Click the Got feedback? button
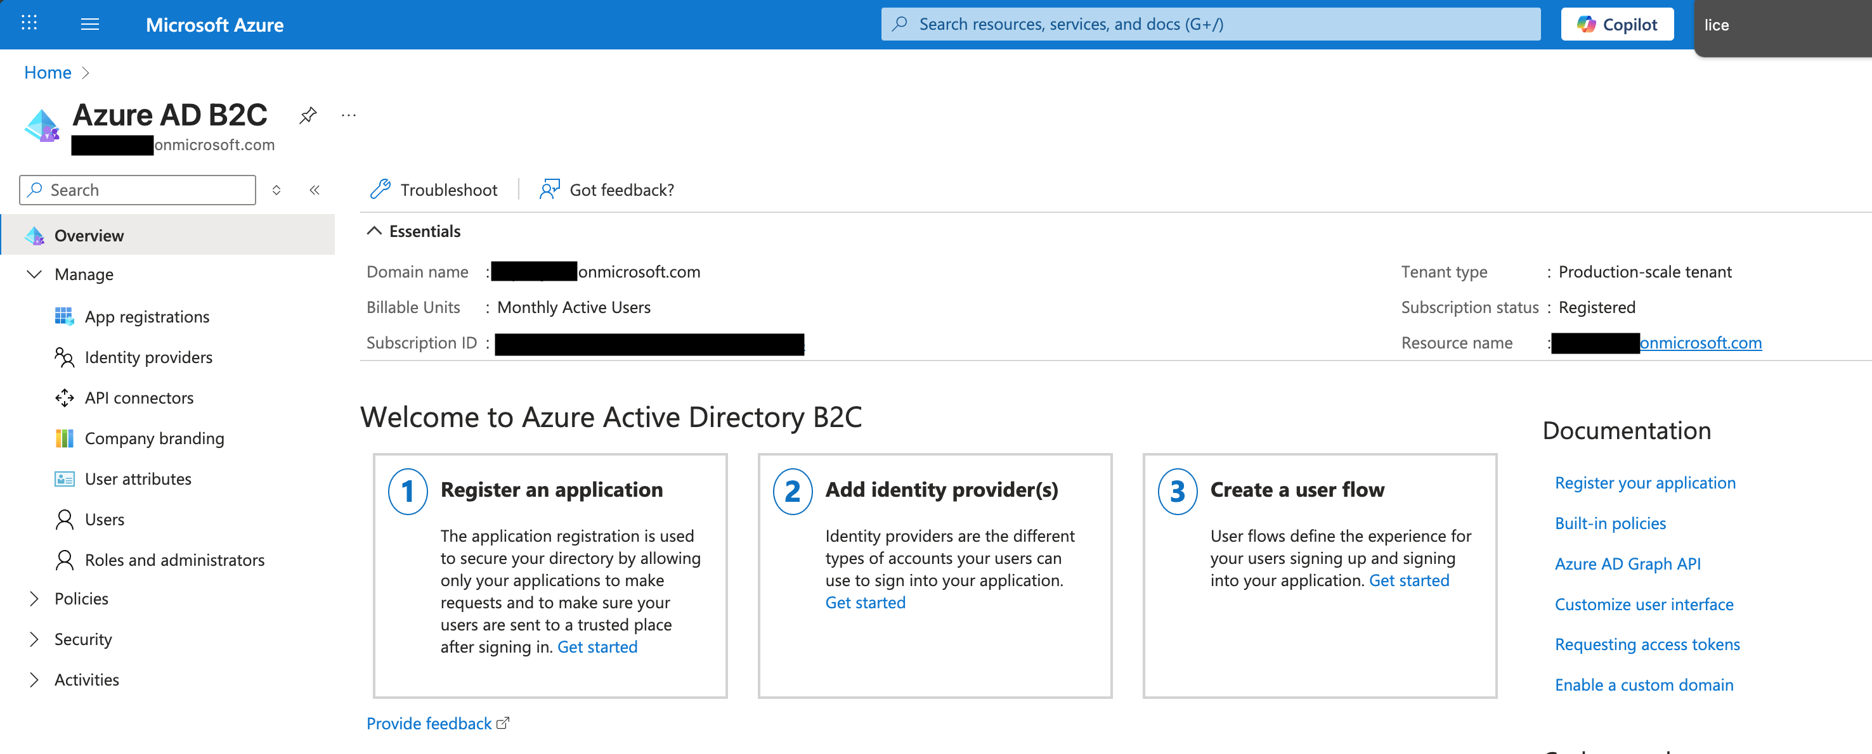The height and width of the screenshot is (754, 1872). coord(607,190)
